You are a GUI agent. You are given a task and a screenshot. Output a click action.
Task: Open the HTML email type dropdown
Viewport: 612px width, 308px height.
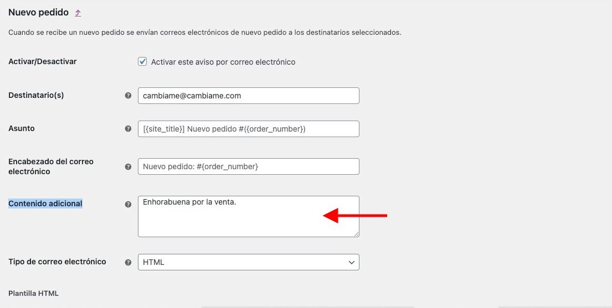click(x=248, y=263)
